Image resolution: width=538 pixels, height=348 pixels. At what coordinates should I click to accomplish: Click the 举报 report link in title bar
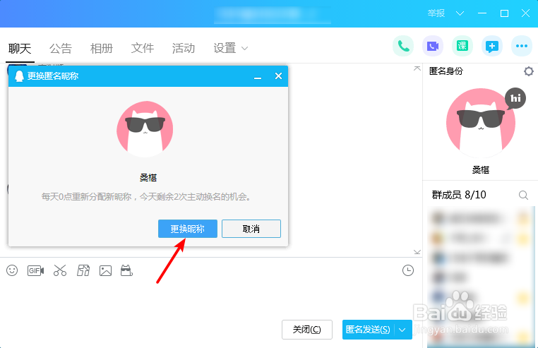tap(436, 13)
